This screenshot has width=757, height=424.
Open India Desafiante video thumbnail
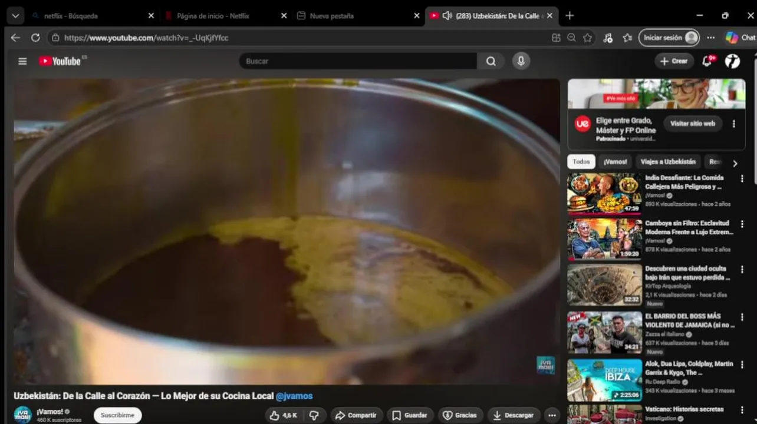coord(604,193)
